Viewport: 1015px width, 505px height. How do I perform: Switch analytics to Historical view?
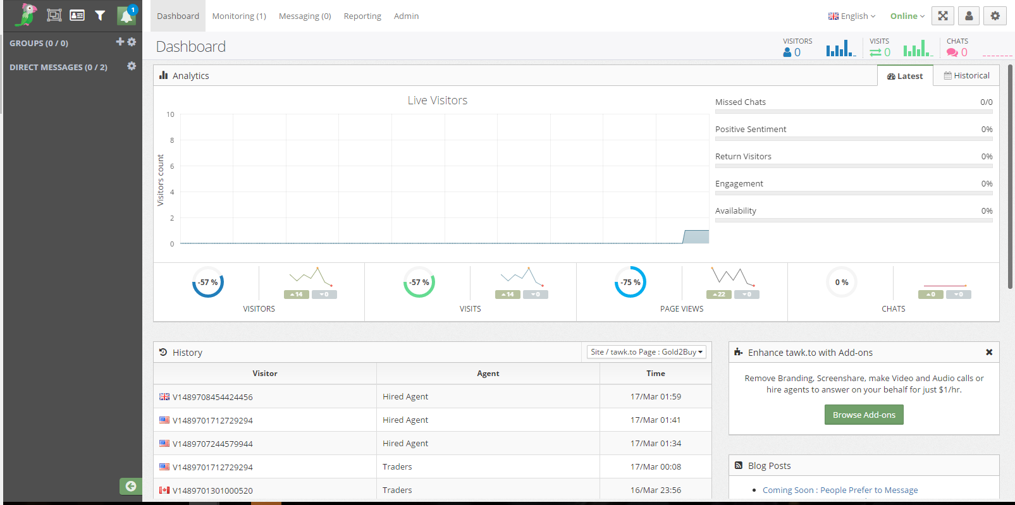click(966, 75)
